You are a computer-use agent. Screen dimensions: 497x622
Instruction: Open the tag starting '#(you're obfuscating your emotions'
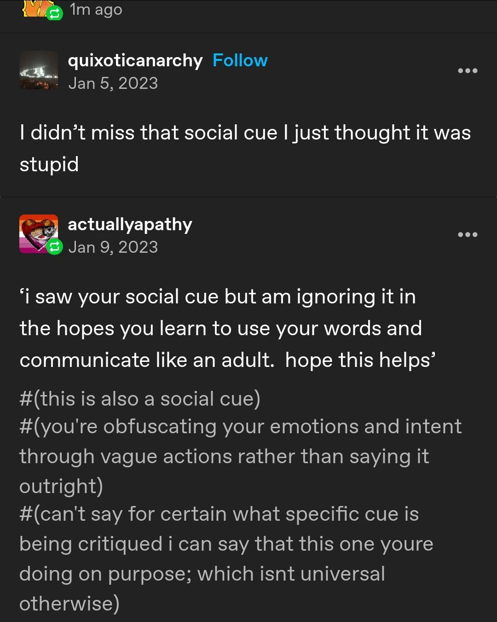(240, 456)
